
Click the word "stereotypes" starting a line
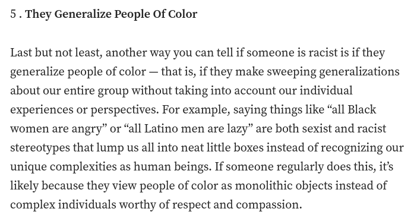[x=40, y=148]
